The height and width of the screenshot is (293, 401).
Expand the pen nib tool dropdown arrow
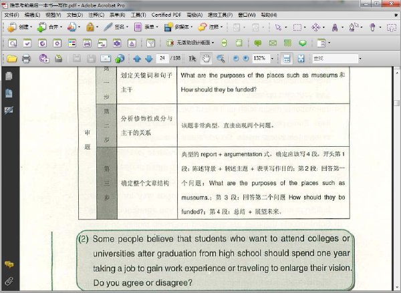point(362,27)
